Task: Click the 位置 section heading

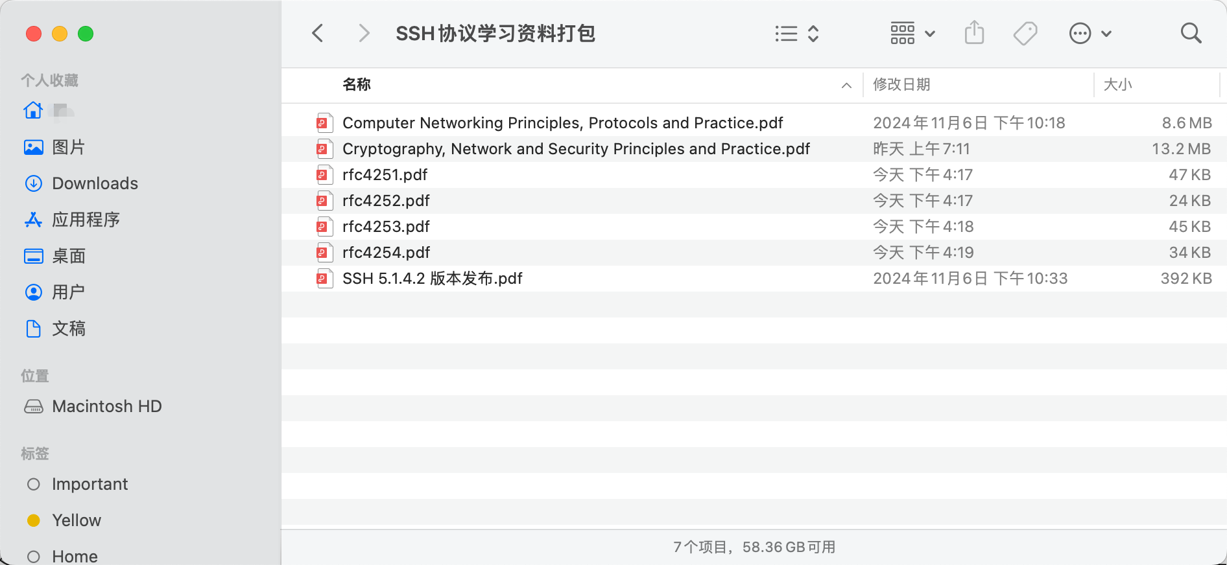Action: click(x=35, y=376)
